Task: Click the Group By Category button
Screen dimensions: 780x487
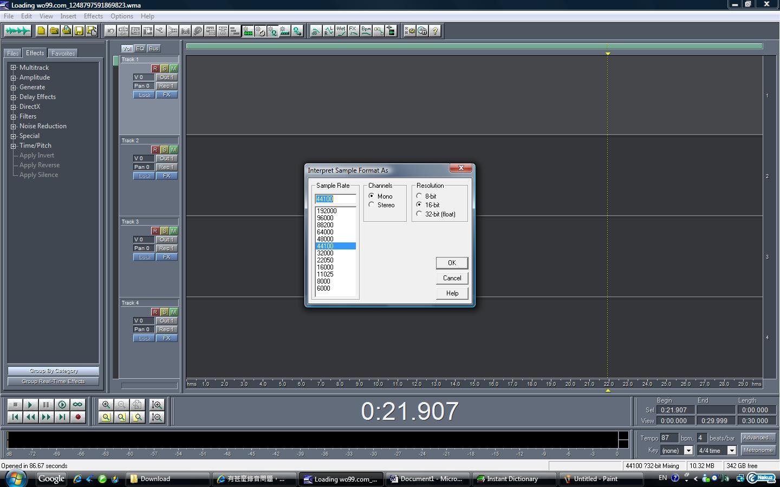Action: click(x=53, y=371)
